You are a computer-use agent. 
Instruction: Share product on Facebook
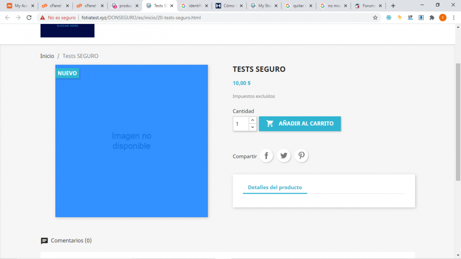[x=266, y=155]
